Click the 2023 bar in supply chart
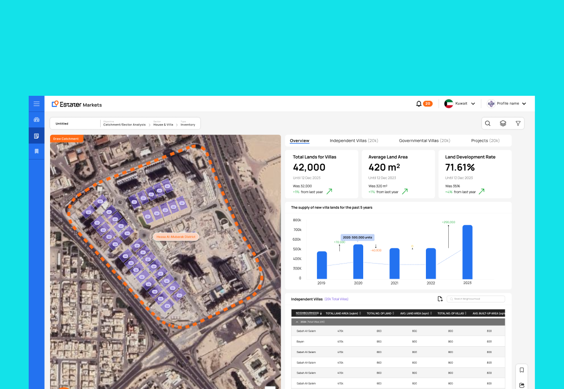Viewport: 564px width, 389px height. pyautogui.click(x=467, y=252)
